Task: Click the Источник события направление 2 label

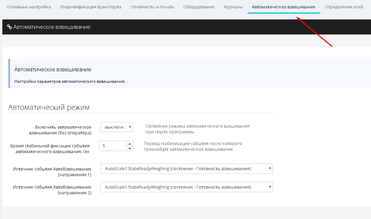Action: click(x=52, y=190)
